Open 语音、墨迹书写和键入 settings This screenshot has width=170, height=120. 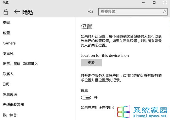pos(20,64)
